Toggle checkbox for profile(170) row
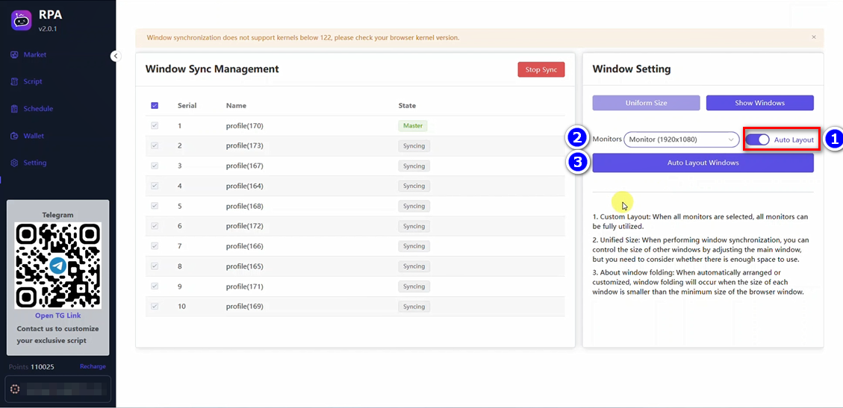Image resolution: width=843 pixels, height=408 pixels. click(x=155, y=125)
